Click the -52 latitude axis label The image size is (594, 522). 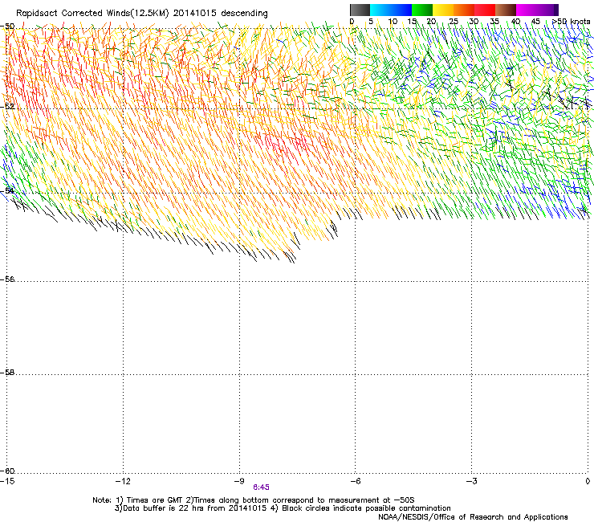coord(7,107)
